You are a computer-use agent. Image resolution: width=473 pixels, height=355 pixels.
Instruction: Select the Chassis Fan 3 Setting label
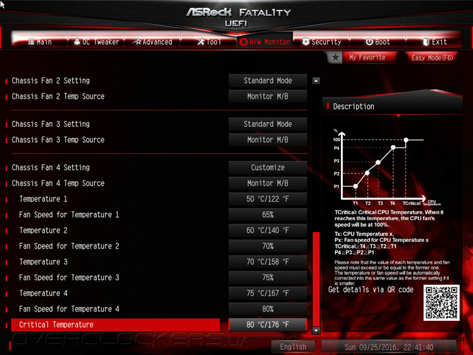[x=51, y=124]
